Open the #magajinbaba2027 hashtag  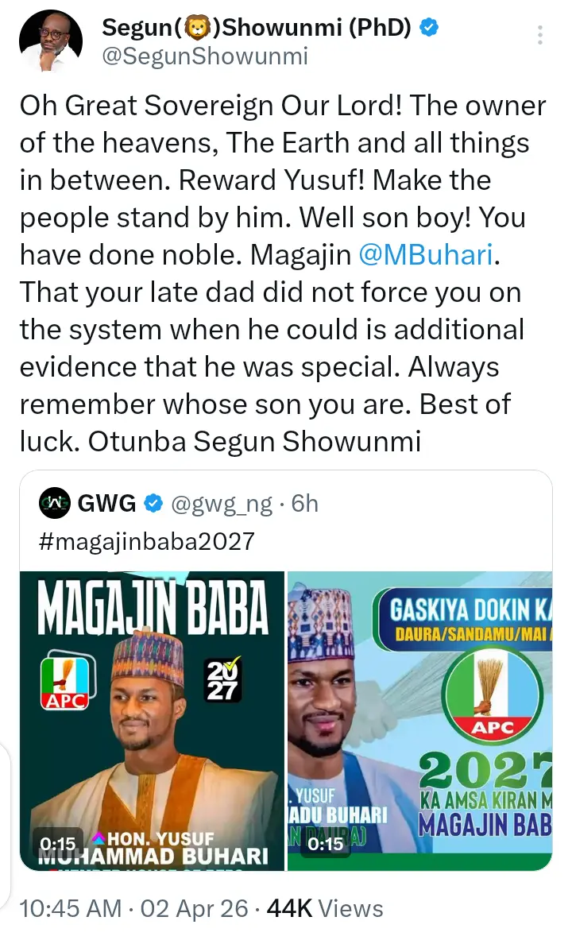[x=146, y=541]
